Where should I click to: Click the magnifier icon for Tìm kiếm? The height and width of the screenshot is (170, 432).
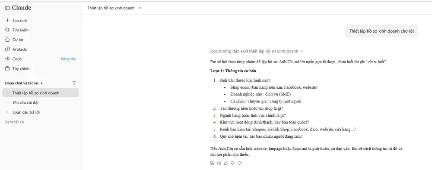7,30
